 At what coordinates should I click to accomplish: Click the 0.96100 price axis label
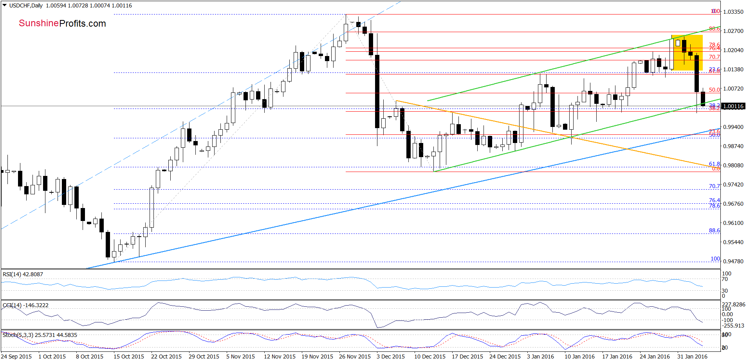(x=733, y=223)
